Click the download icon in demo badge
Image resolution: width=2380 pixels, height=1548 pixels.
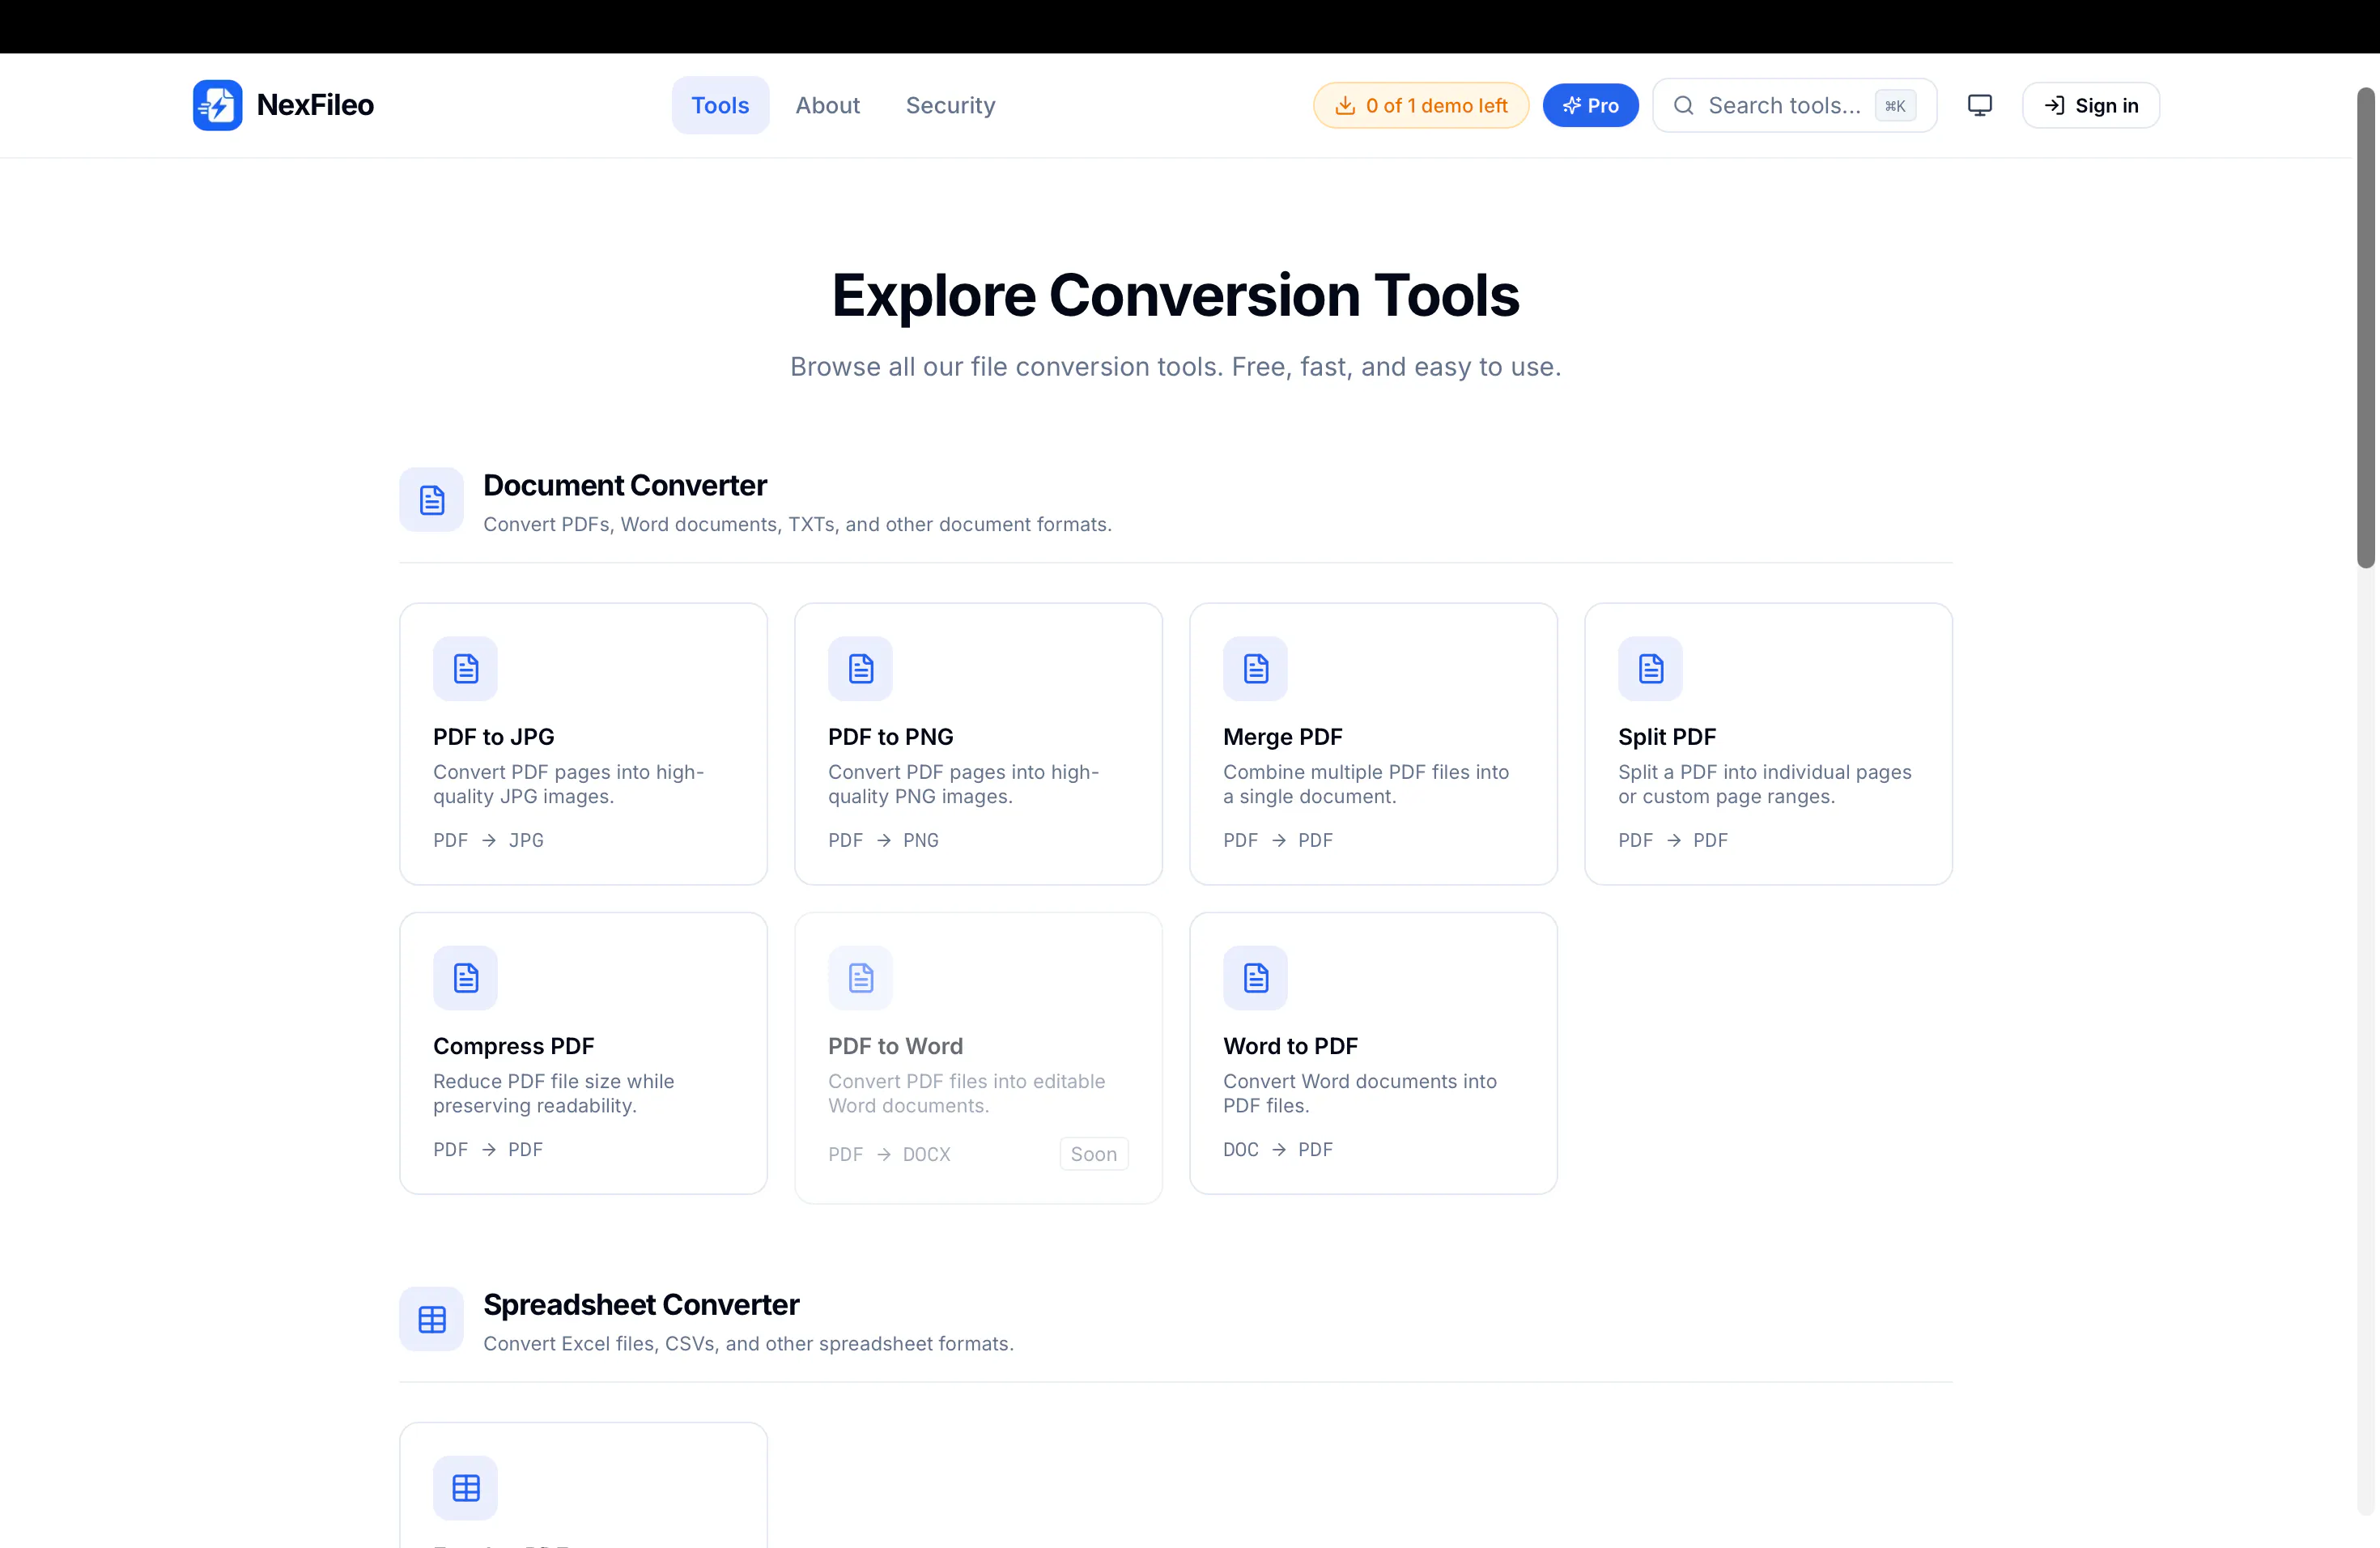tap(1346, 105)
